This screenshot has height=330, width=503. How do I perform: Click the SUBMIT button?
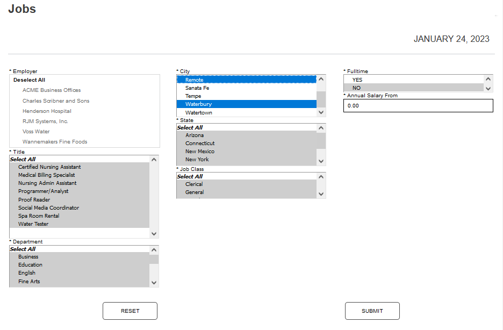click(372, 311)
